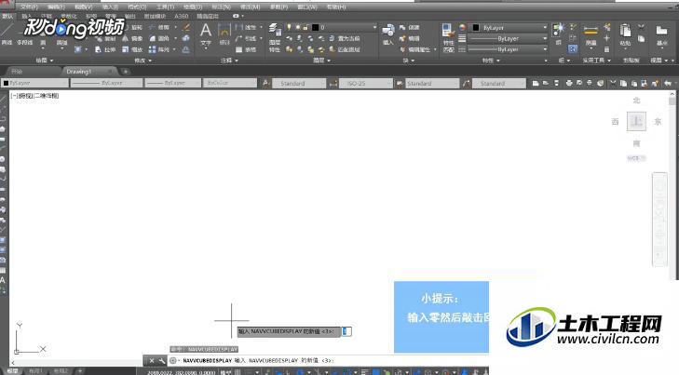This screenshot has width=679, height=375.
Task: Close the command line with X
Action: click(152, 360)
